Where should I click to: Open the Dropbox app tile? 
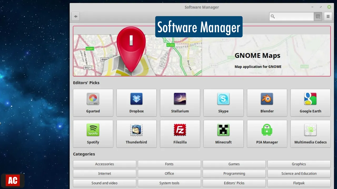(x=136, y=103)
